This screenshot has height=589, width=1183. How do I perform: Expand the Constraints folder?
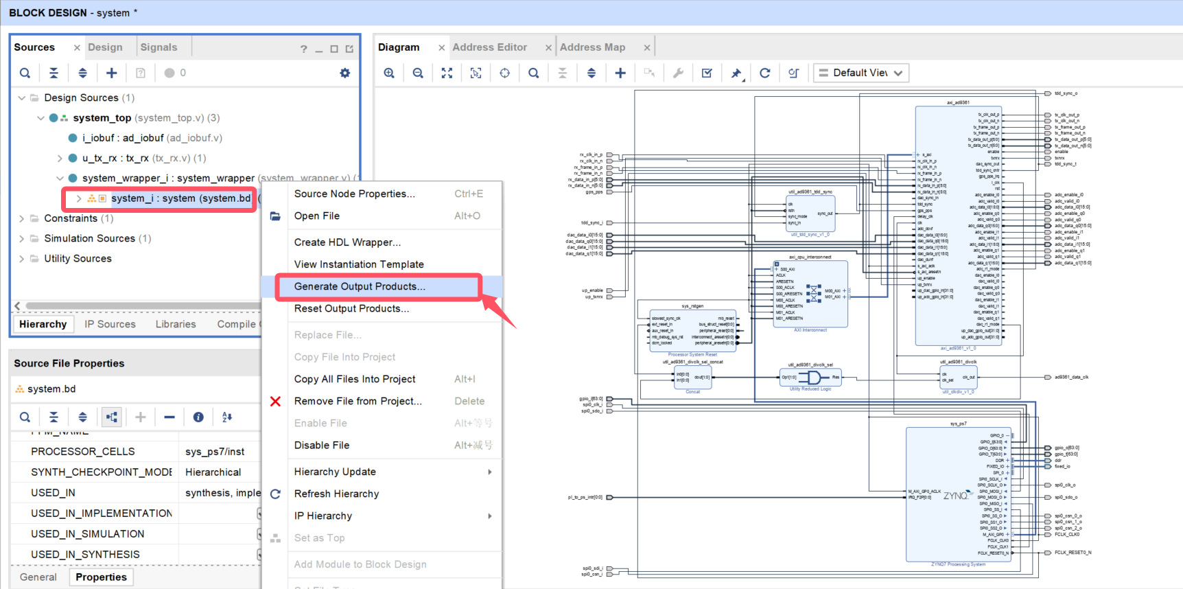point(22,218)
